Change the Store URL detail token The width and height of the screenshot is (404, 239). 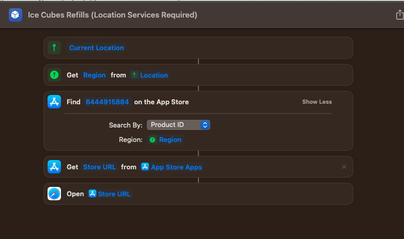click(x=100, y=167)
